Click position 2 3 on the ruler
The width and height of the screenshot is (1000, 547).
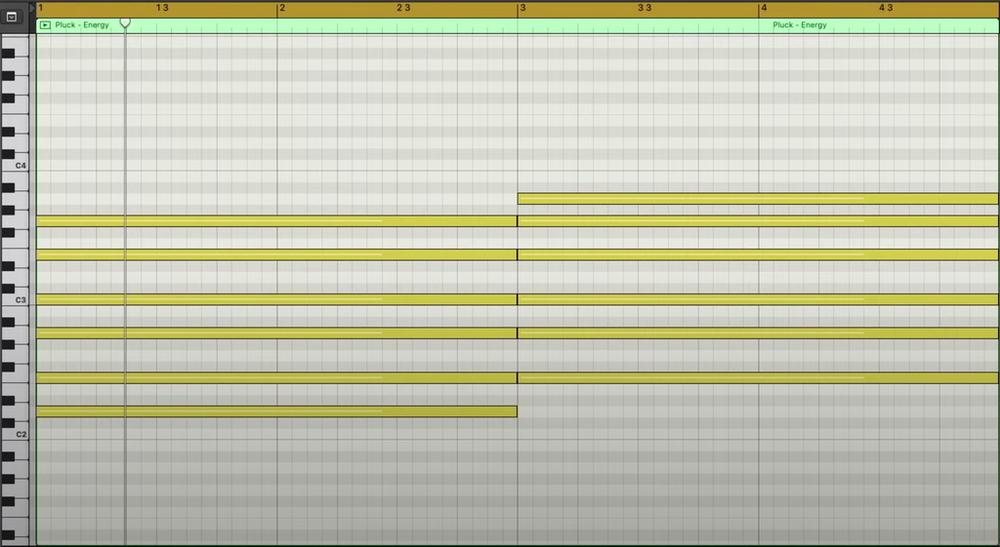(403, 8)
